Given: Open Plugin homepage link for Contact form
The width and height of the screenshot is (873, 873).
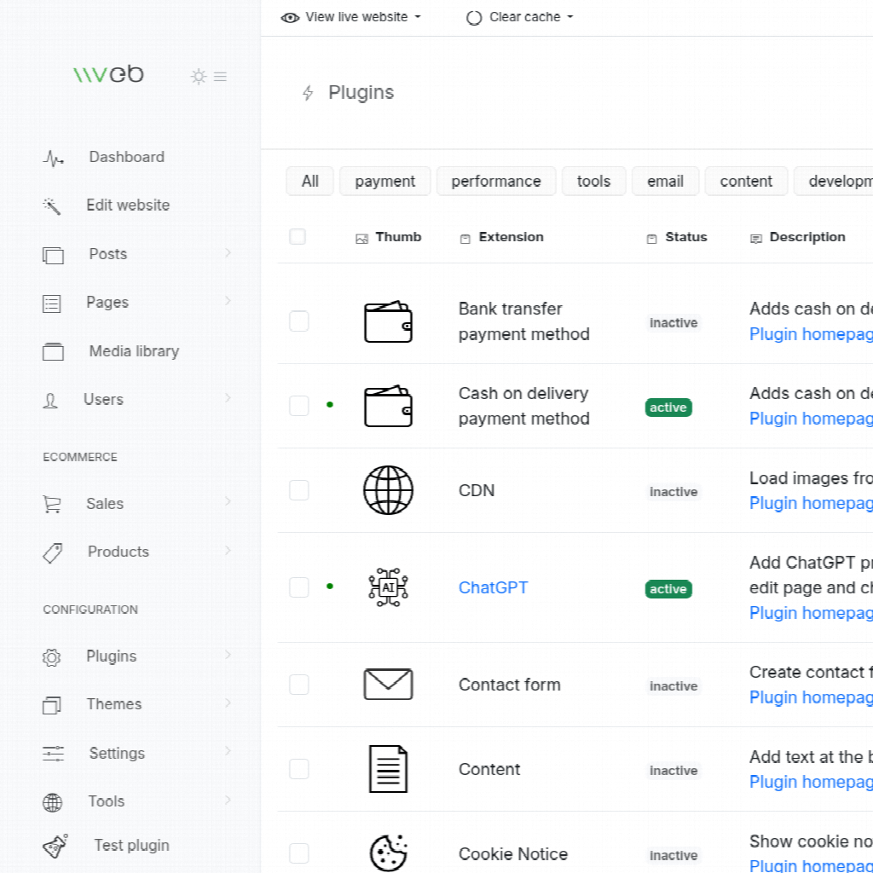Looking at the screenshot, I should pyautogui.click(x=810, y=697).
